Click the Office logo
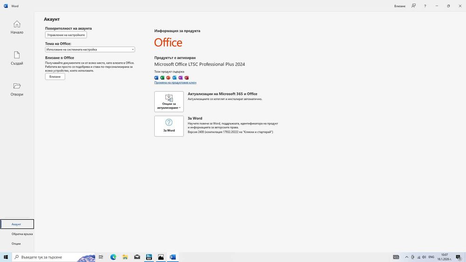The image size is (466, 262). click(168, 42)
